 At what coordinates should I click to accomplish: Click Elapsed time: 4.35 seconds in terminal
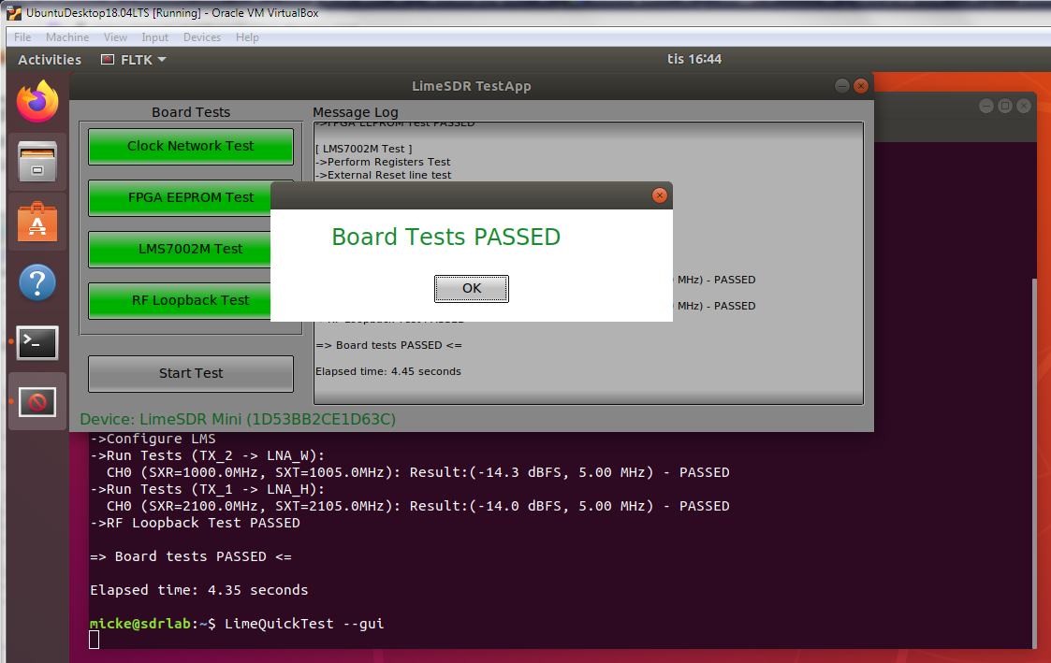[x=199, y=590]
